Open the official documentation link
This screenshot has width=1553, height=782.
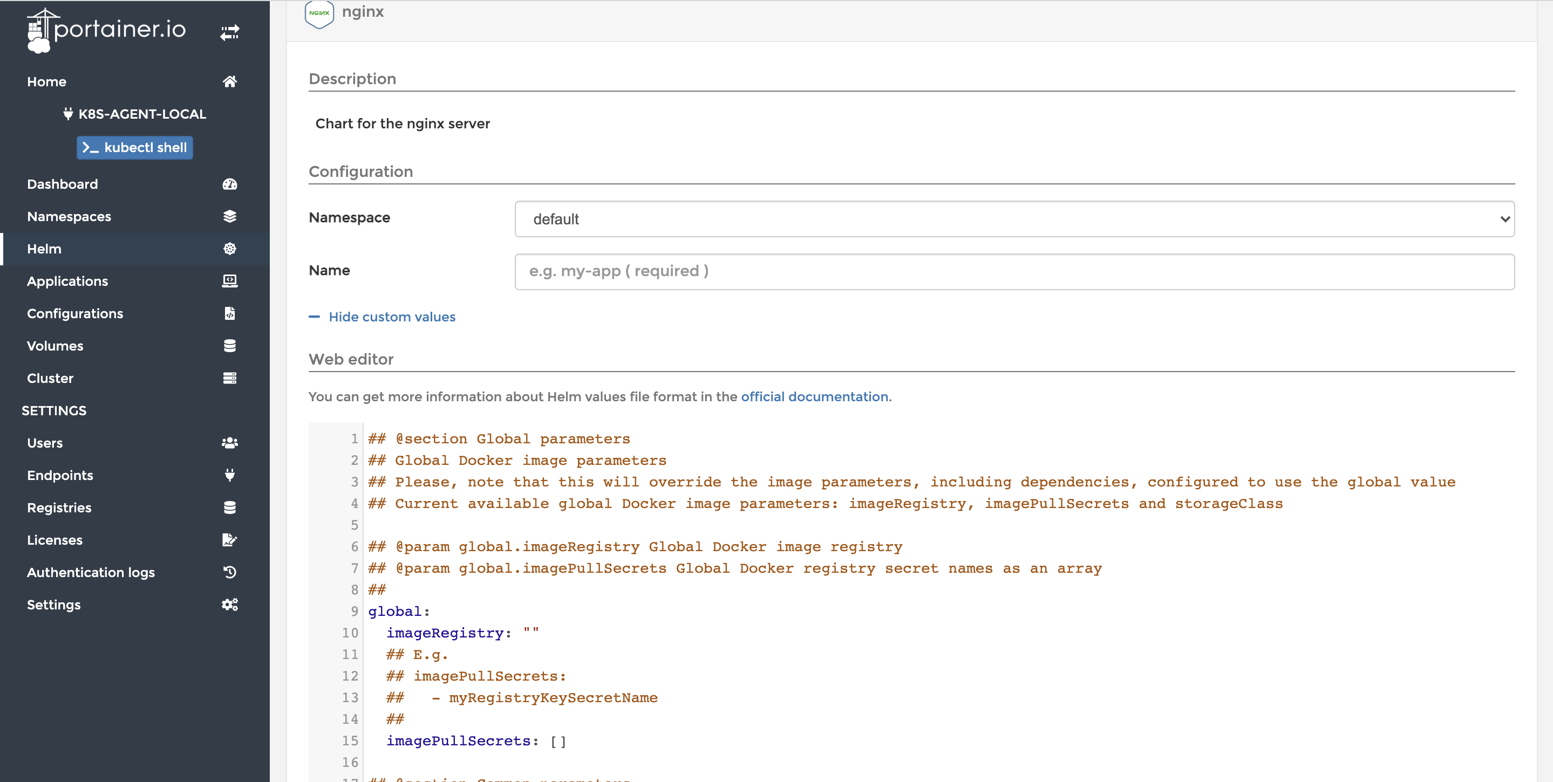[814, 396]
